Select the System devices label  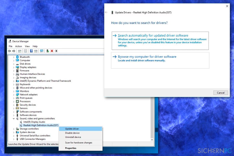28,132
